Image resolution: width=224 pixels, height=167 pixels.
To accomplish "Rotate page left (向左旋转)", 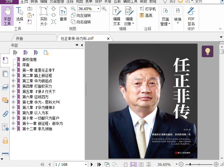I will pos(81,15).
